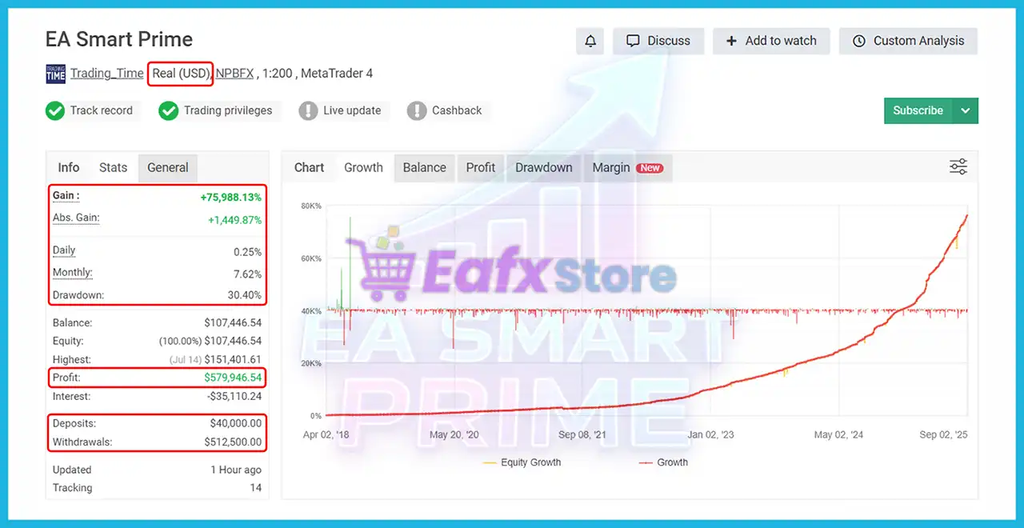Open the Margin tab marked New
This screenshot has height=528, width=1024.
[627, 167]
